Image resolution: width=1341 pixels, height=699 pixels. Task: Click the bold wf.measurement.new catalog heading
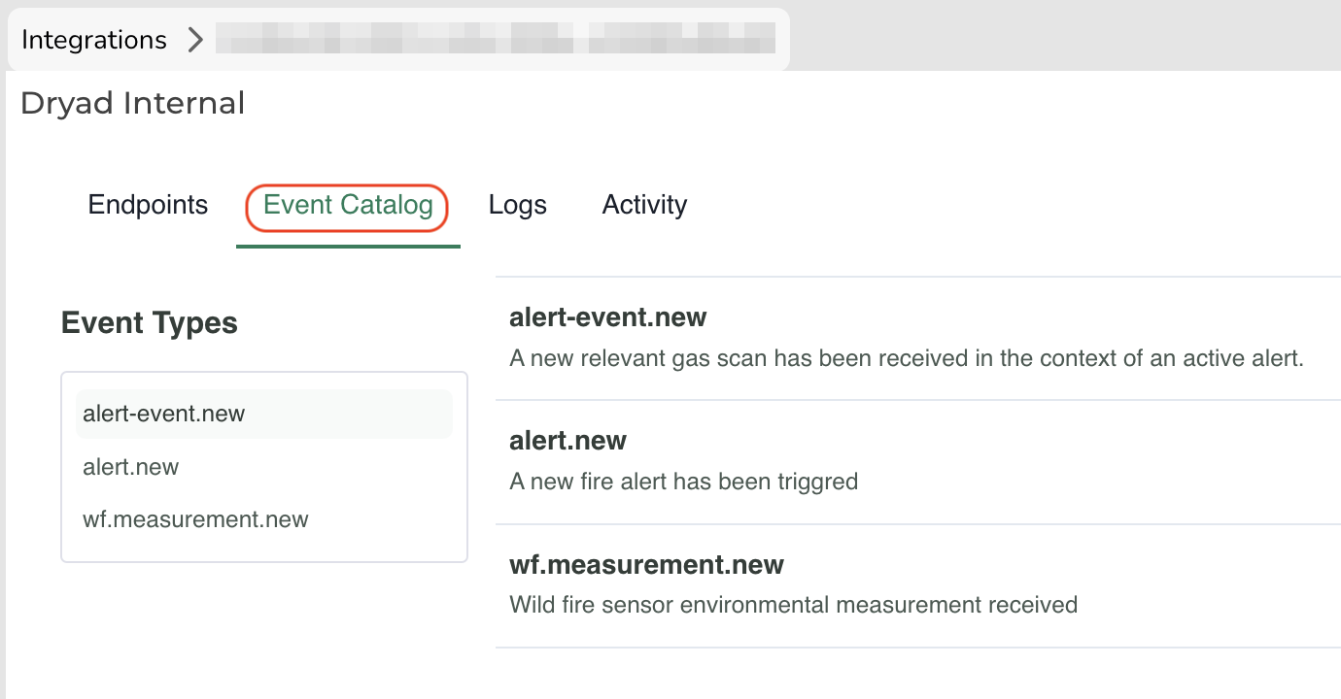click(x=646, y=565)
